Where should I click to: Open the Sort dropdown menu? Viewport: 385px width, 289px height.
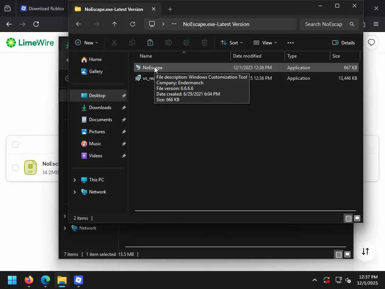click(232, 43)
